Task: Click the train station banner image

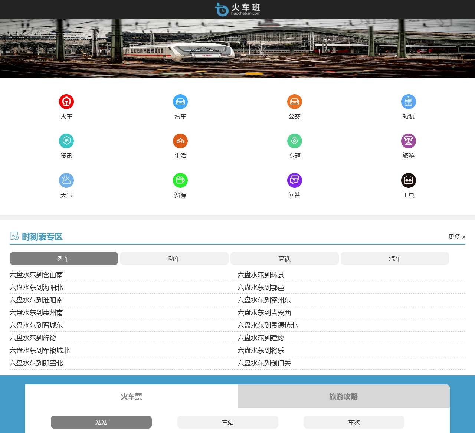Action: coord(237,48)
